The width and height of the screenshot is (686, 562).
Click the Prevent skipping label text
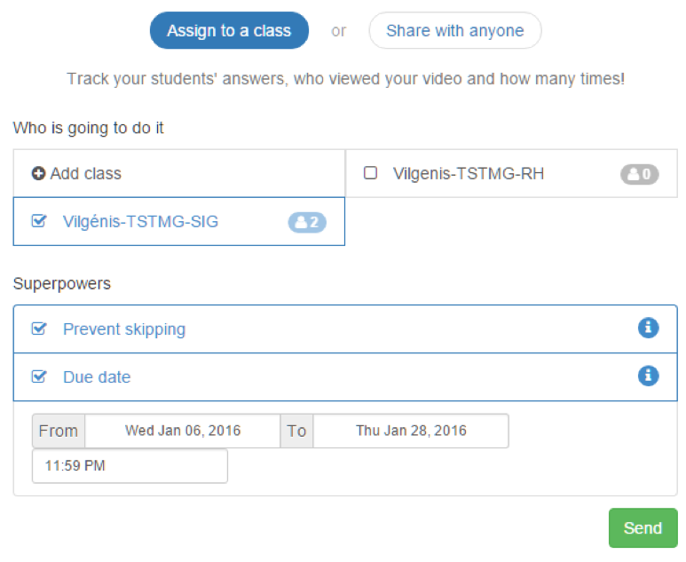[124, 329]
